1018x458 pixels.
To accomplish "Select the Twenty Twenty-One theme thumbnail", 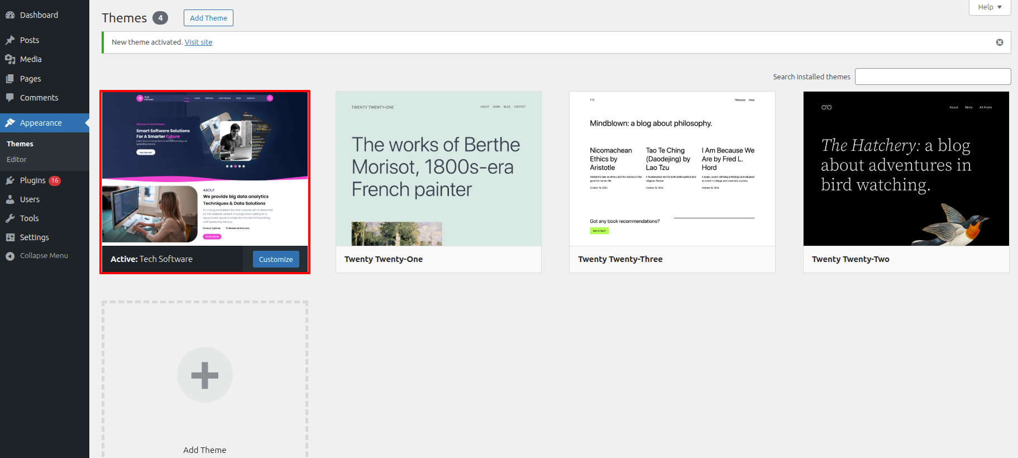I will click(438, 169).
